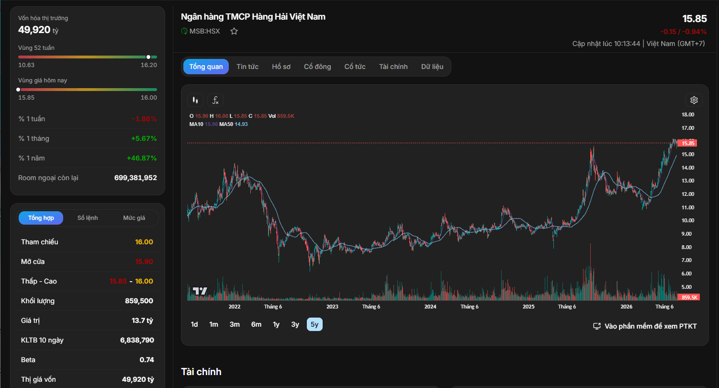Open the fx indicators icon
719x388 pixels.
coord(215,100)
